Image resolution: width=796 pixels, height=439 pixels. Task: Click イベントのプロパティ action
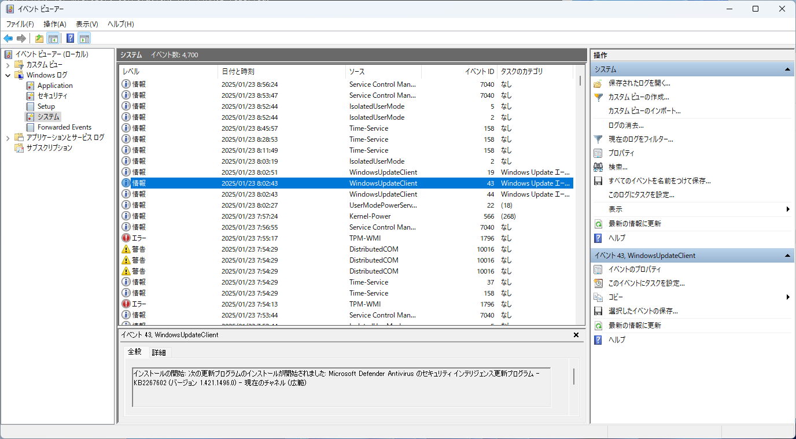[x=634, y=270]
